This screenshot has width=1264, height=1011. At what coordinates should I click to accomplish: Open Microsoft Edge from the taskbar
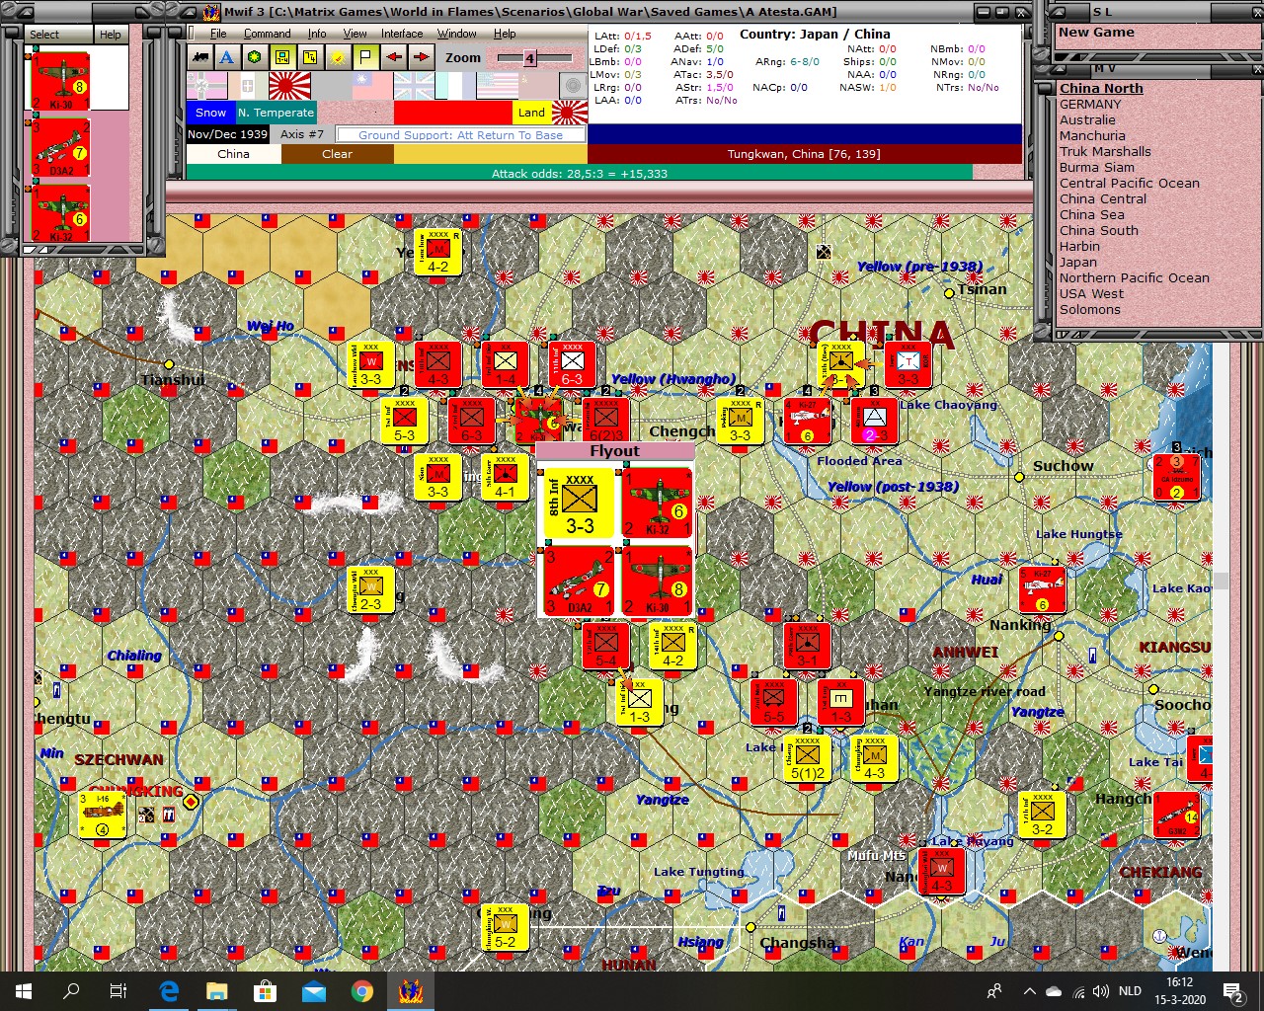click(169, 991)
